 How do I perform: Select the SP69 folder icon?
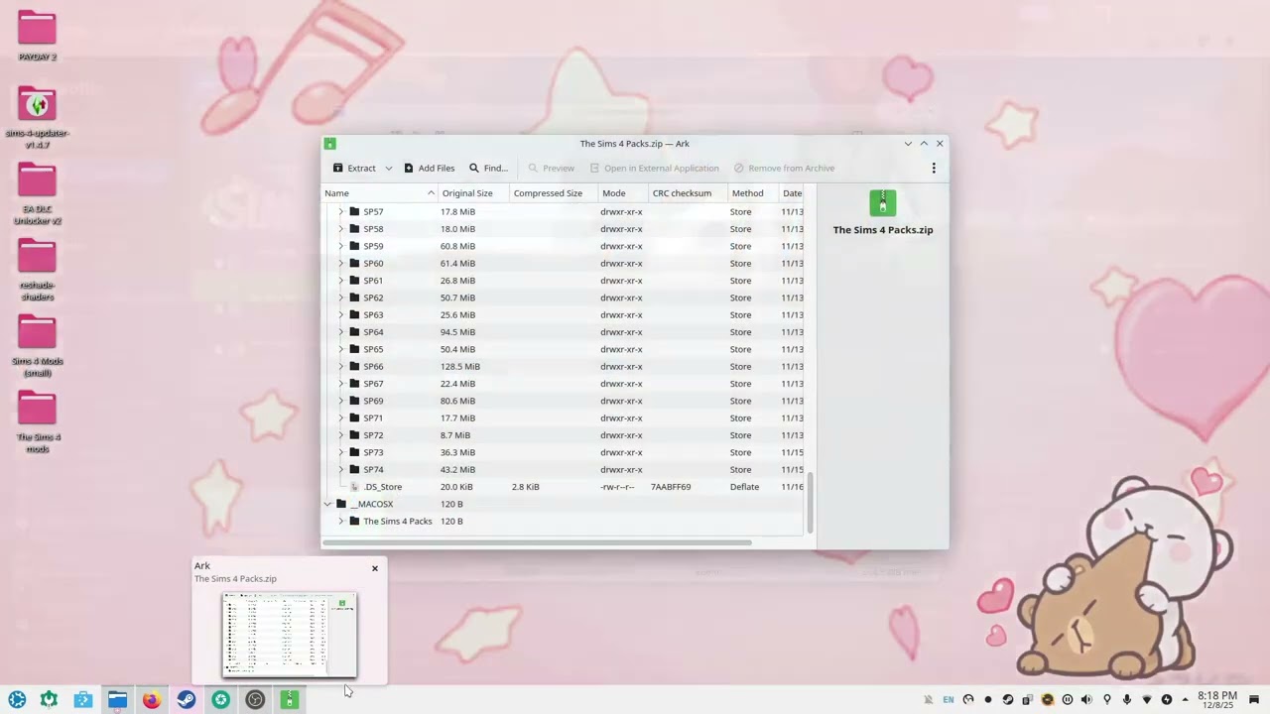(354, 401)
